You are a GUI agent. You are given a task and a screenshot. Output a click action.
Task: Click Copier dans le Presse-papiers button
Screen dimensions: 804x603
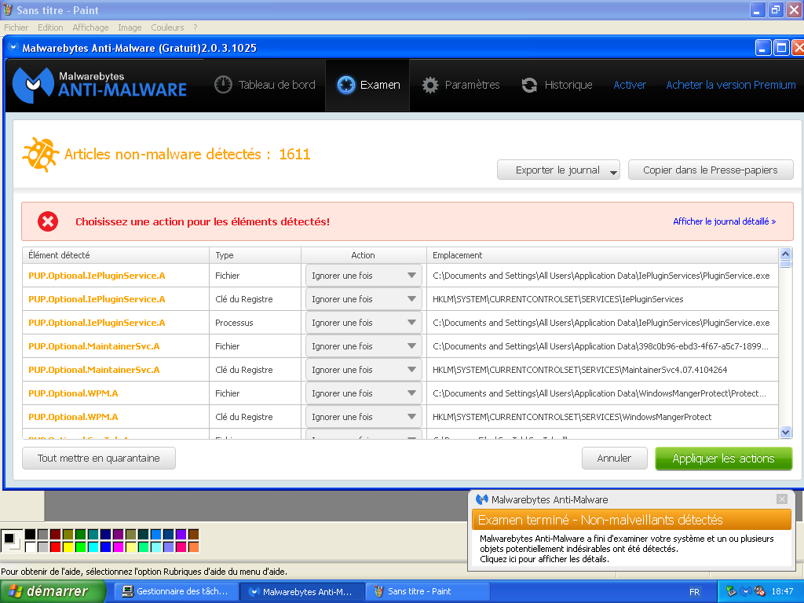pos(711,170)
